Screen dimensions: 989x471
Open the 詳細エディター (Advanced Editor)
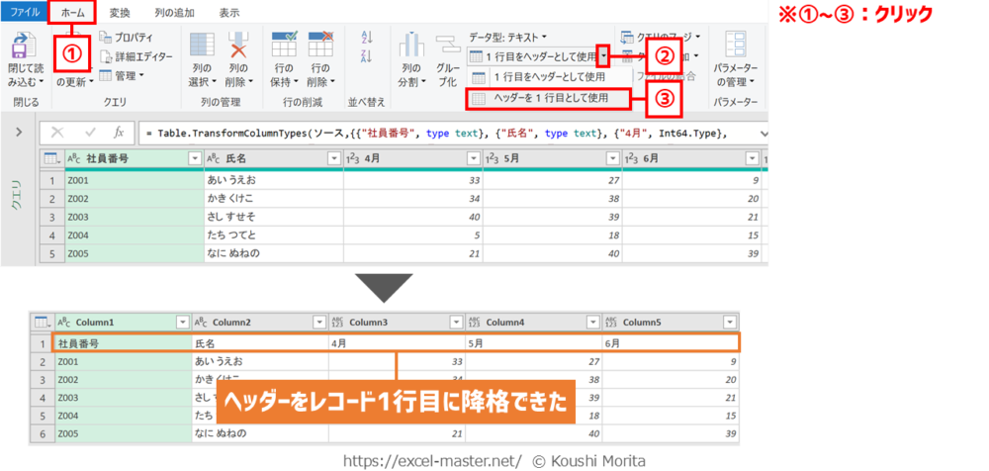coord(135,56)
